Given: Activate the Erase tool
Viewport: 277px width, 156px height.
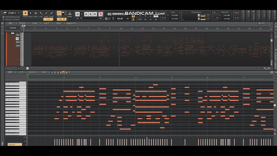Looking at the screenshot, I should pos(51,14).
